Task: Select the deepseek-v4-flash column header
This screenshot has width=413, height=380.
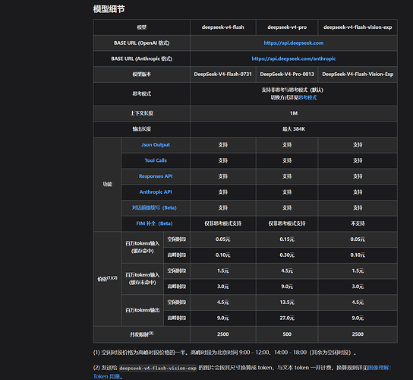Action: click(223, 27)
